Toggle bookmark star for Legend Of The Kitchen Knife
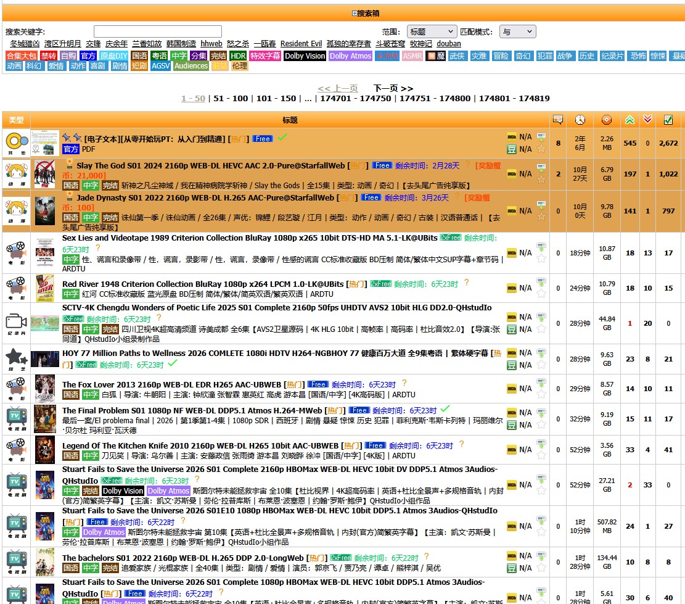 click(541, 455)
